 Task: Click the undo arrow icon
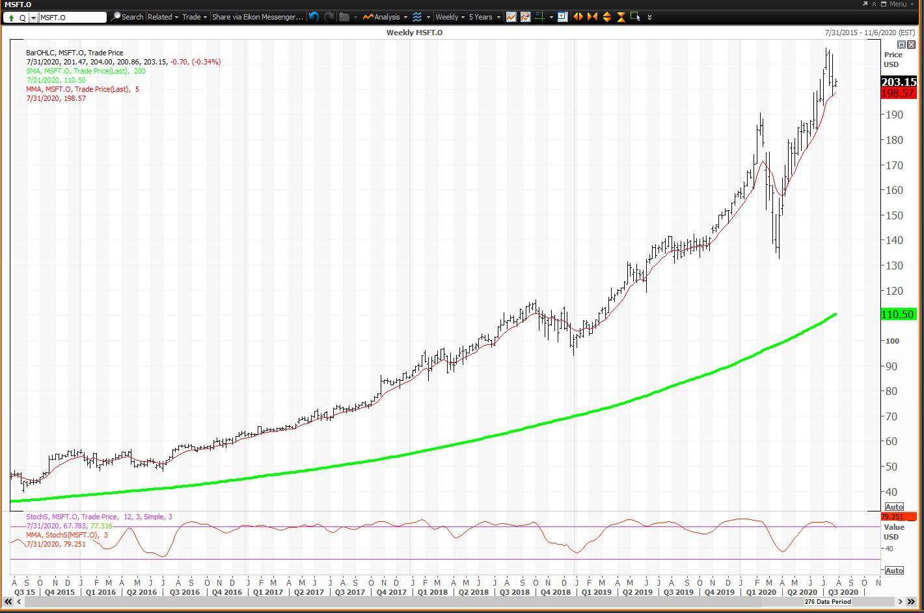(x=314, y=17)
